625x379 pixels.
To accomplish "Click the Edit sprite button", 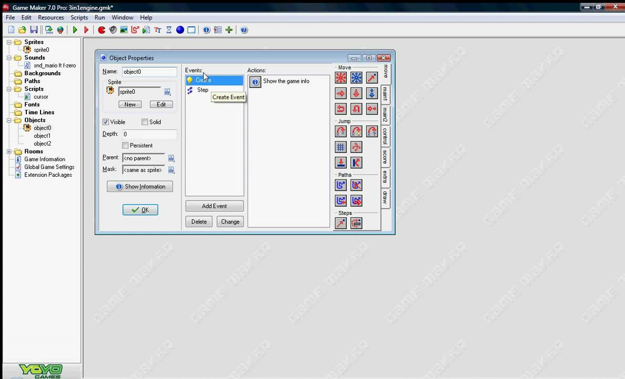I will pyautogui.click(x=162, y=105).
